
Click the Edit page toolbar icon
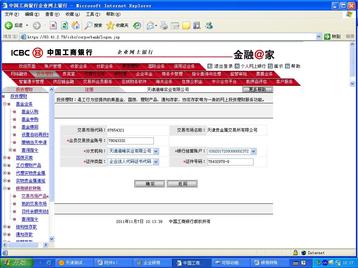coord(175,25)
